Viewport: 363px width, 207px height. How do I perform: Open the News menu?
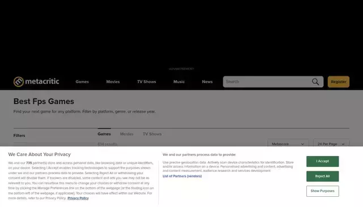tap(207, 81)
